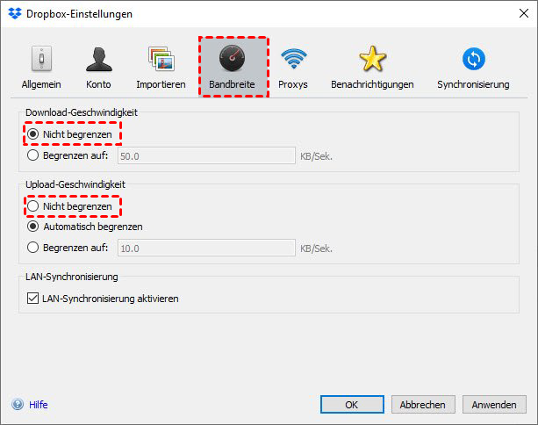Open the Hilfe link
538x425 pixels.
[39, 405]
